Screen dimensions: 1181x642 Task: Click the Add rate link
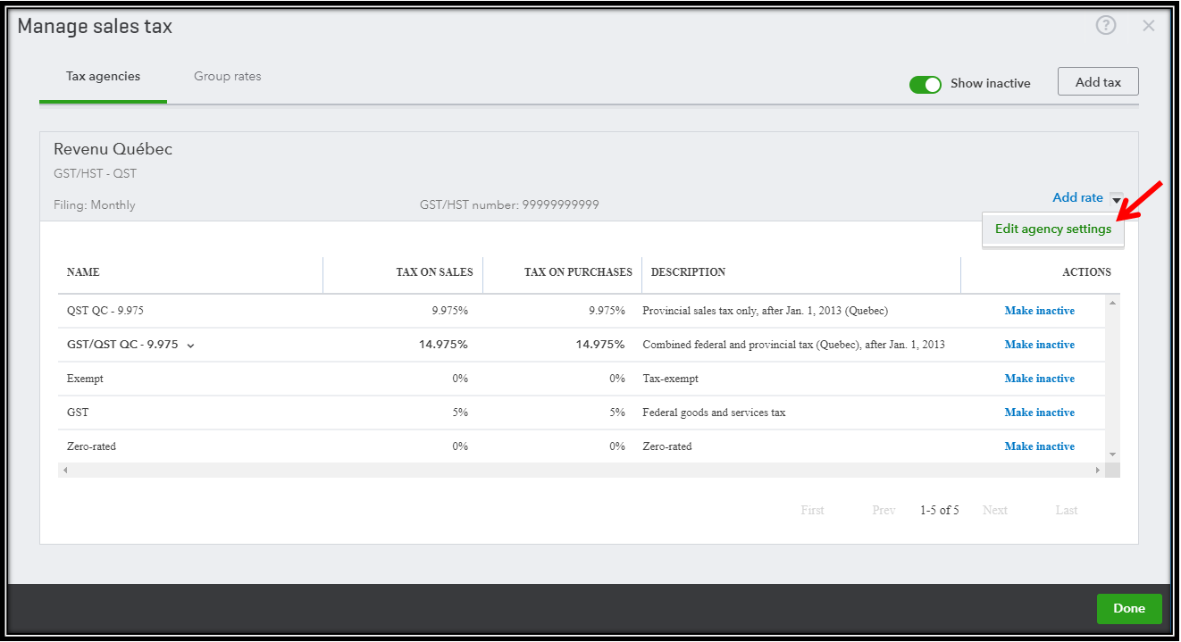coord(1077,198)
